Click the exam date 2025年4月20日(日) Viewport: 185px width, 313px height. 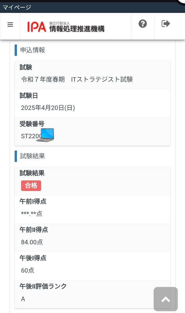[x=48, y=108]
